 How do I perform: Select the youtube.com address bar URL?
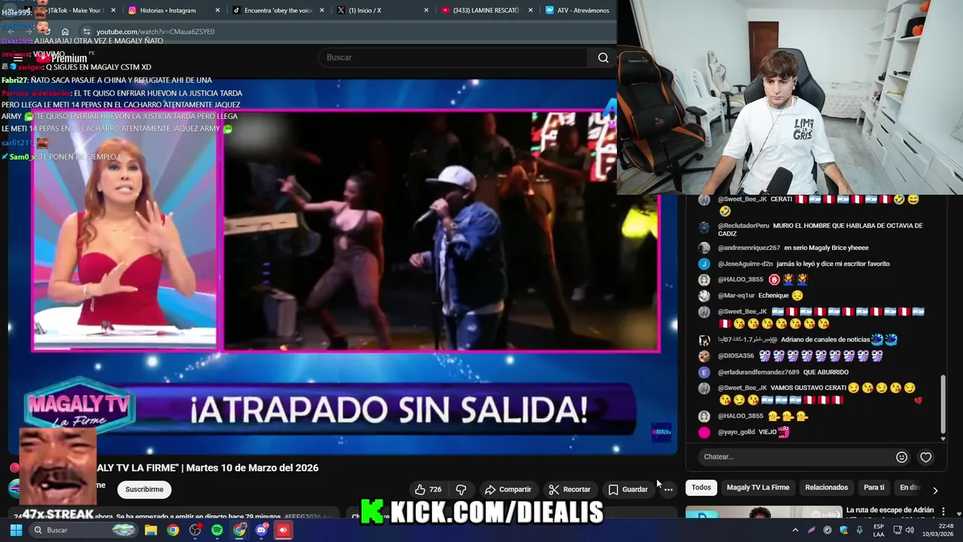click(x=155, y=32)
